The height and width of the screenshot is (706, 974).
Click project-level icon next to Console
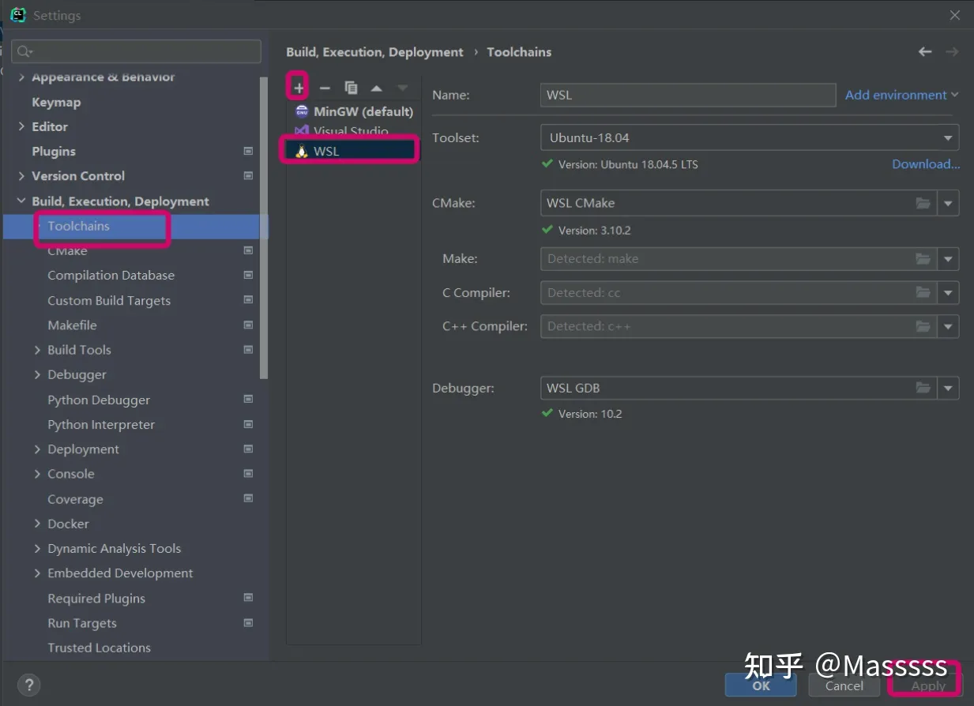click(x=248, y=474)
